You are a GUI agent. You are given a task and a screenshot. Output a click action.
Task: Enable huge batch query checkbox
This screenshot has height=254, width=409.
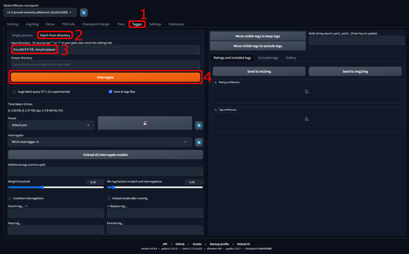click(14, 91)
